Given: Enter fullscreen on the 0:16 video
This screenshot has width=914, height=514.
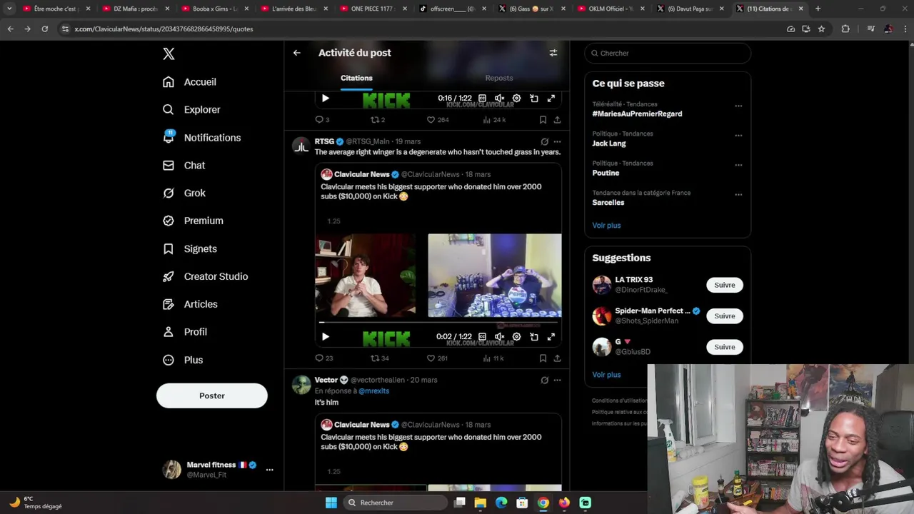Looking at the screenshot, I should point(551,99).
